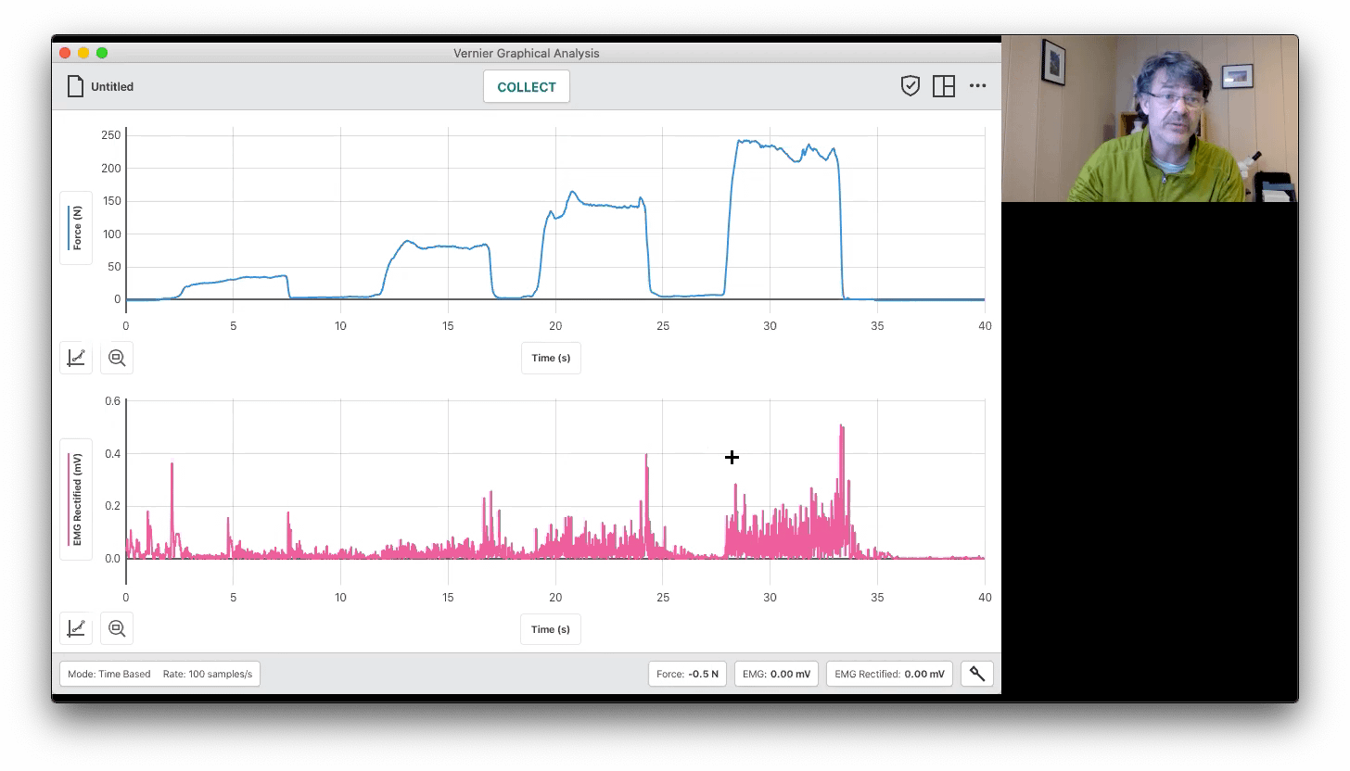Click the 250 N peak on Force curve
The image size is (1350, 771).
tap(744, 142)
